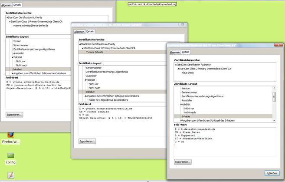The width and height of the screenshot is (285, 182).
Task: Select Seriennummer row in leftmost window
Action: (21, 45)
